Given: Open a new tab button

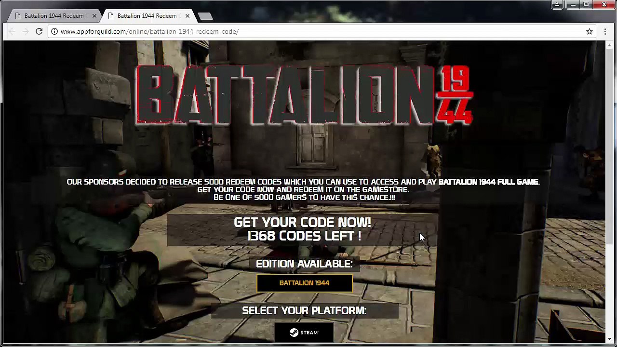Looking at the screenshot, I should click(205, 16).
